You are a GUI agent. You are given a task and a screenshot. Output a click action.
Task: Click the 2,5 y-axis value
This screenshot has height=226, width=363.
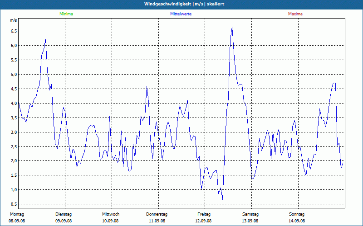(14, 146)
